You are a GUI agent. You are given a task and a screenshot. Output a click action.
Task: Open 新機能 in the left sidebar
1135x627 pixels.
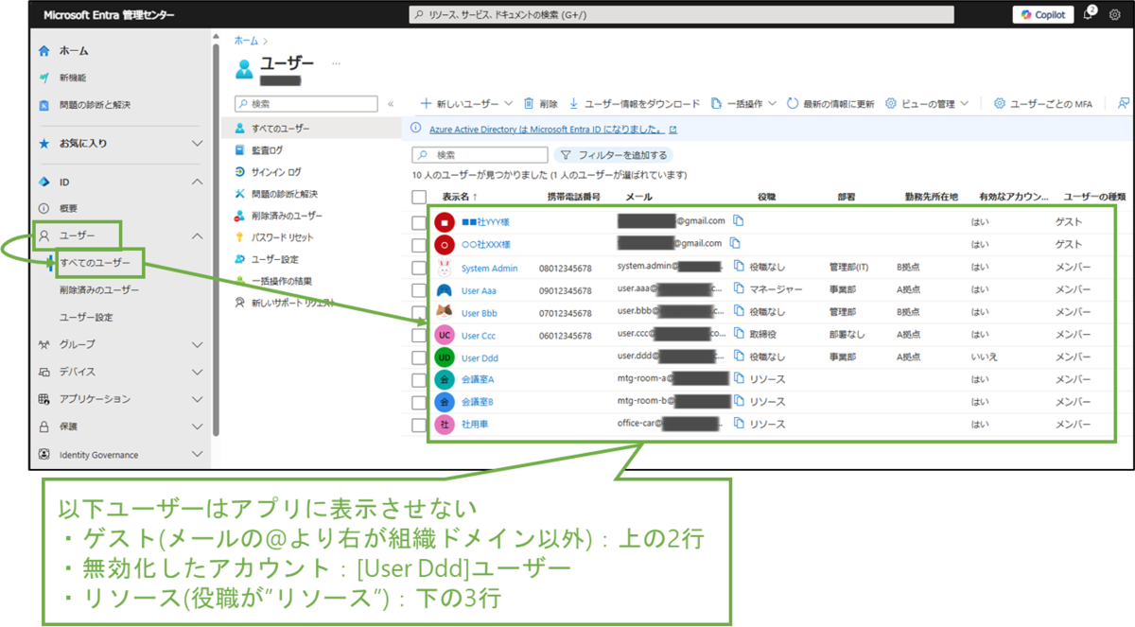click(73, 78)
